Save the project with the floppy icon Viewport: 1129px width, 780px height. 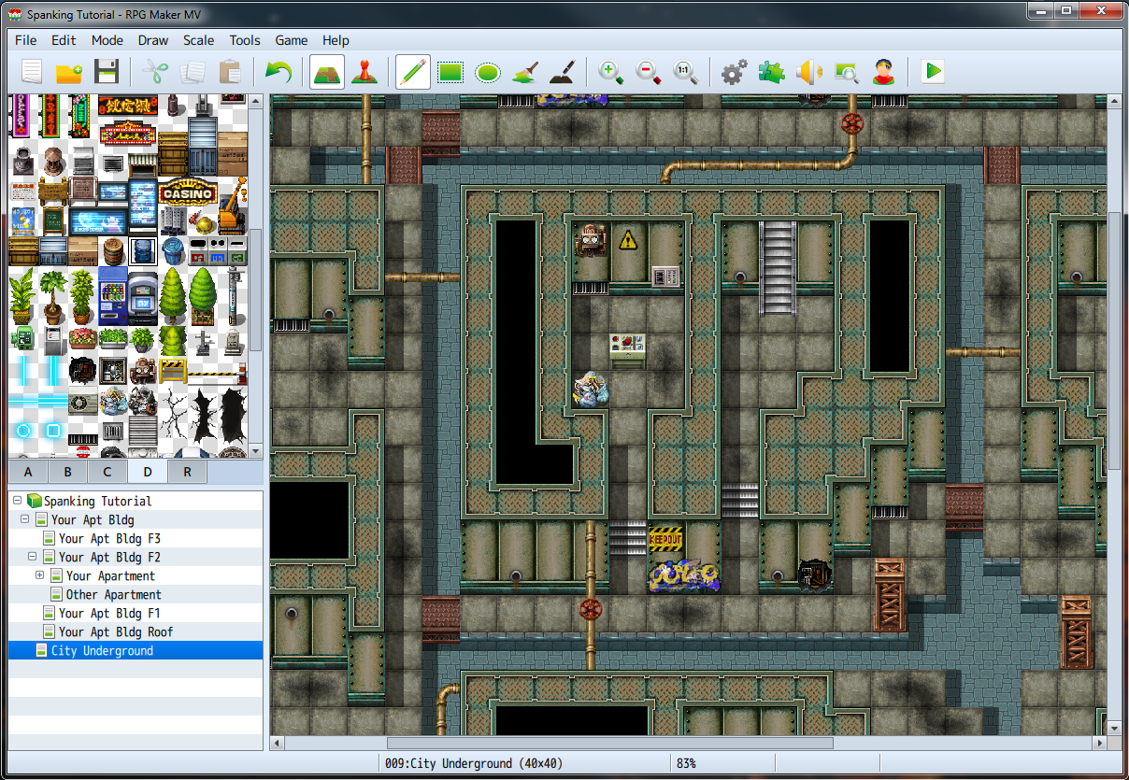click(106, 73)
